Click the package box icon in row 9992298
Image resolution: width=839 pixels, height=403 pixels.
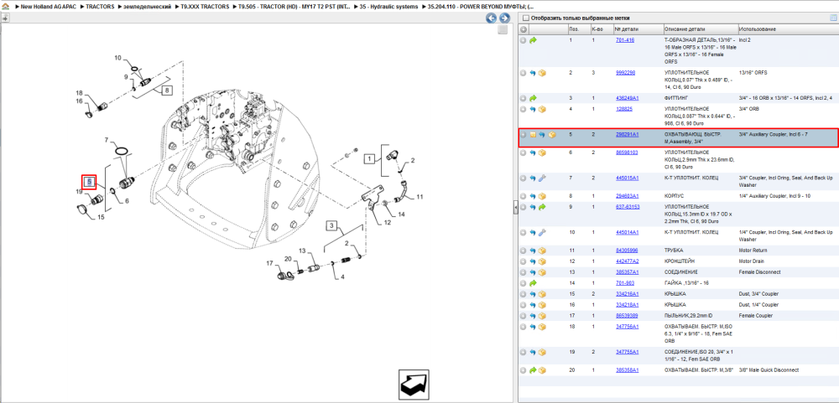point(542,73)
